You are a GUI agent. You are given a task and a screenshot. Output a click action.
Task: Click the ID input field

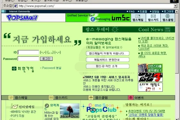coord(28,52)
